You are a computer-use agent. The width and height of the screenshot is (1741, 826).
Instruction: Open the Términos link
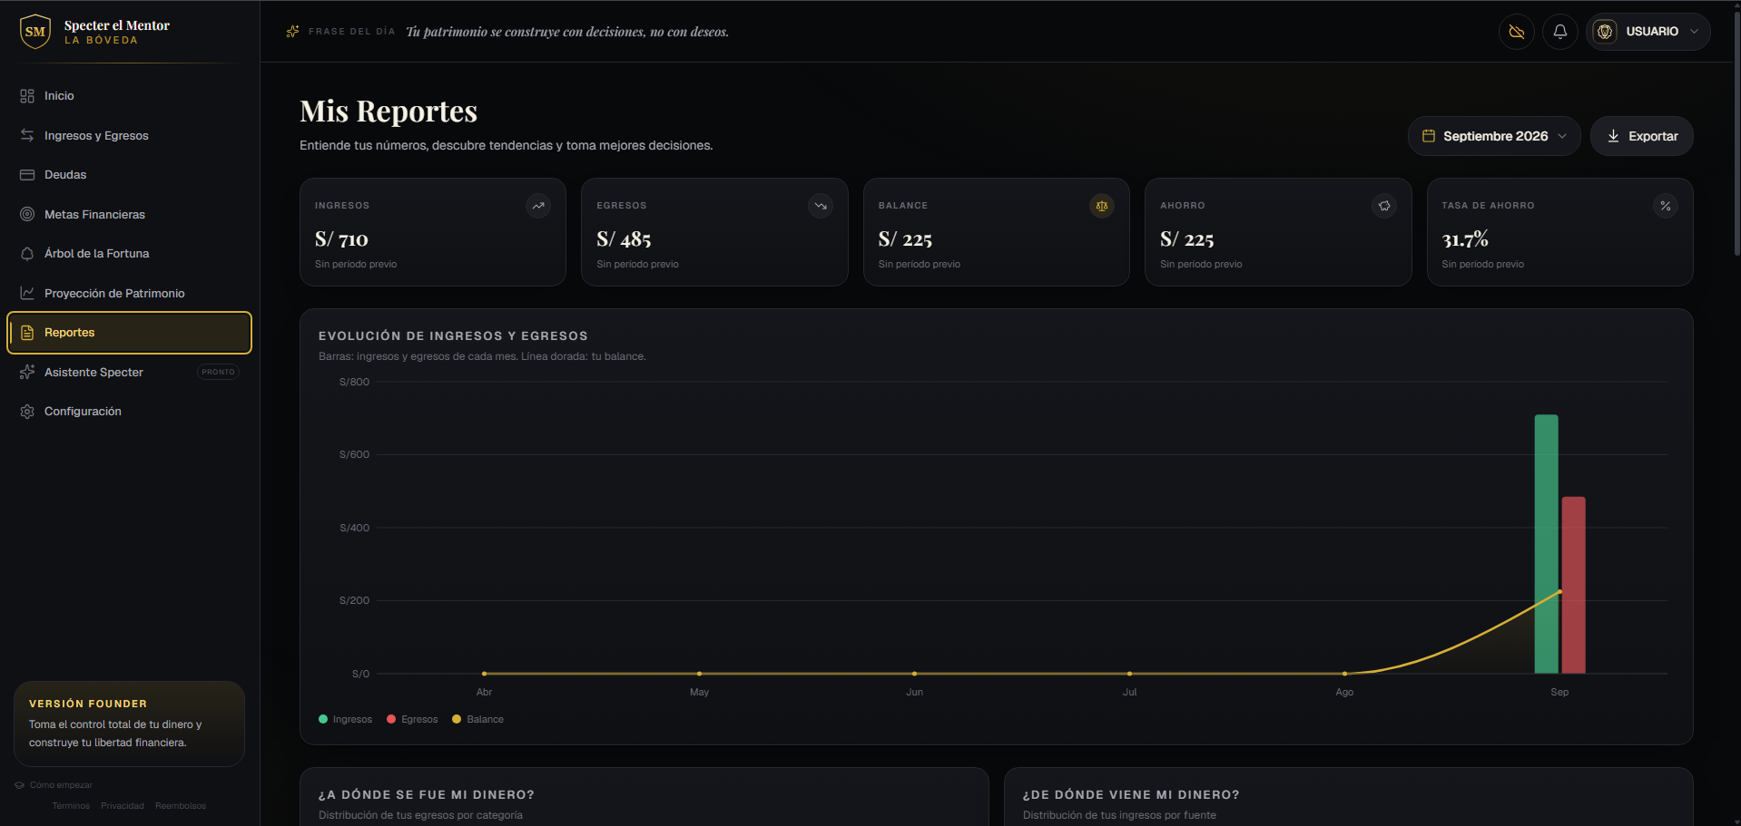[x=71, y=806]
